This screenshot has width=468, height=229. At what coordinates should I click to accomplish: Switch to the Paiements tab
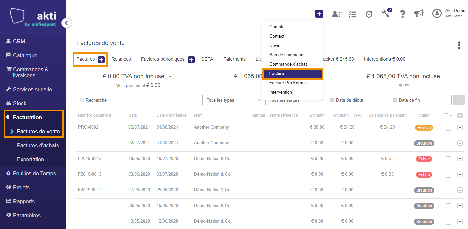235,59
